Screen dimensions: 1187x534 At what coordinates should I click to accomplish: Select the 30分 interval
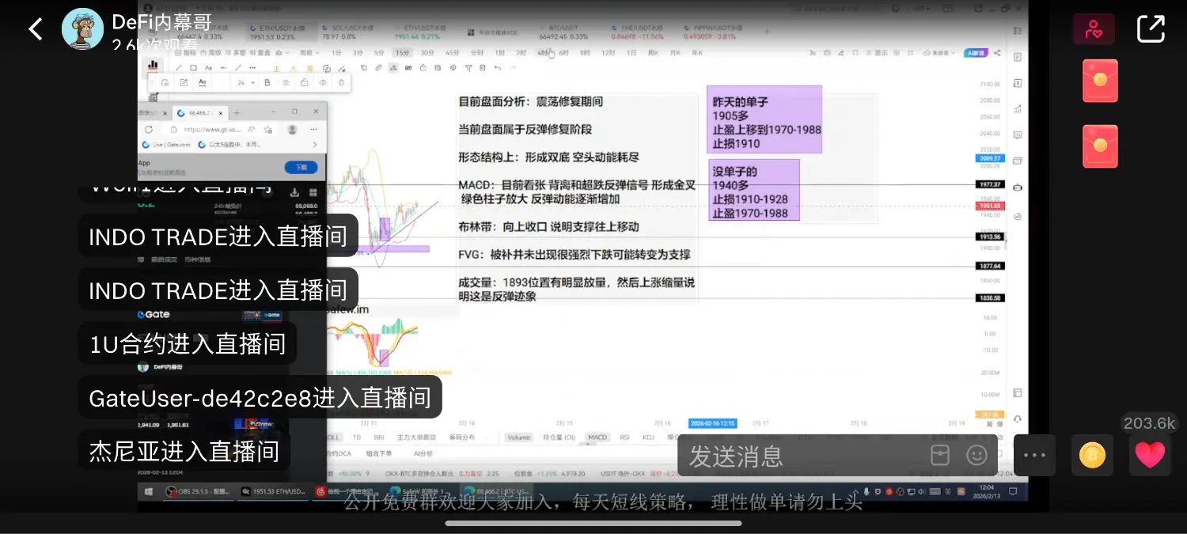point(427,53)
